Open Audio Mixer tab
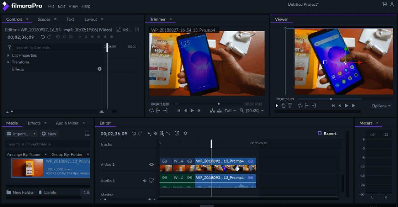The height and width of the screenshot is (207, 398). [67, 123]
